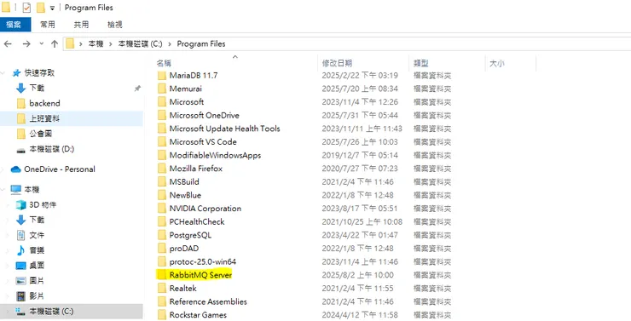Viewport: 631px width, 321px height.
Task: Select 上班資料 folder in navigation pane
Action: click(44, 118)
